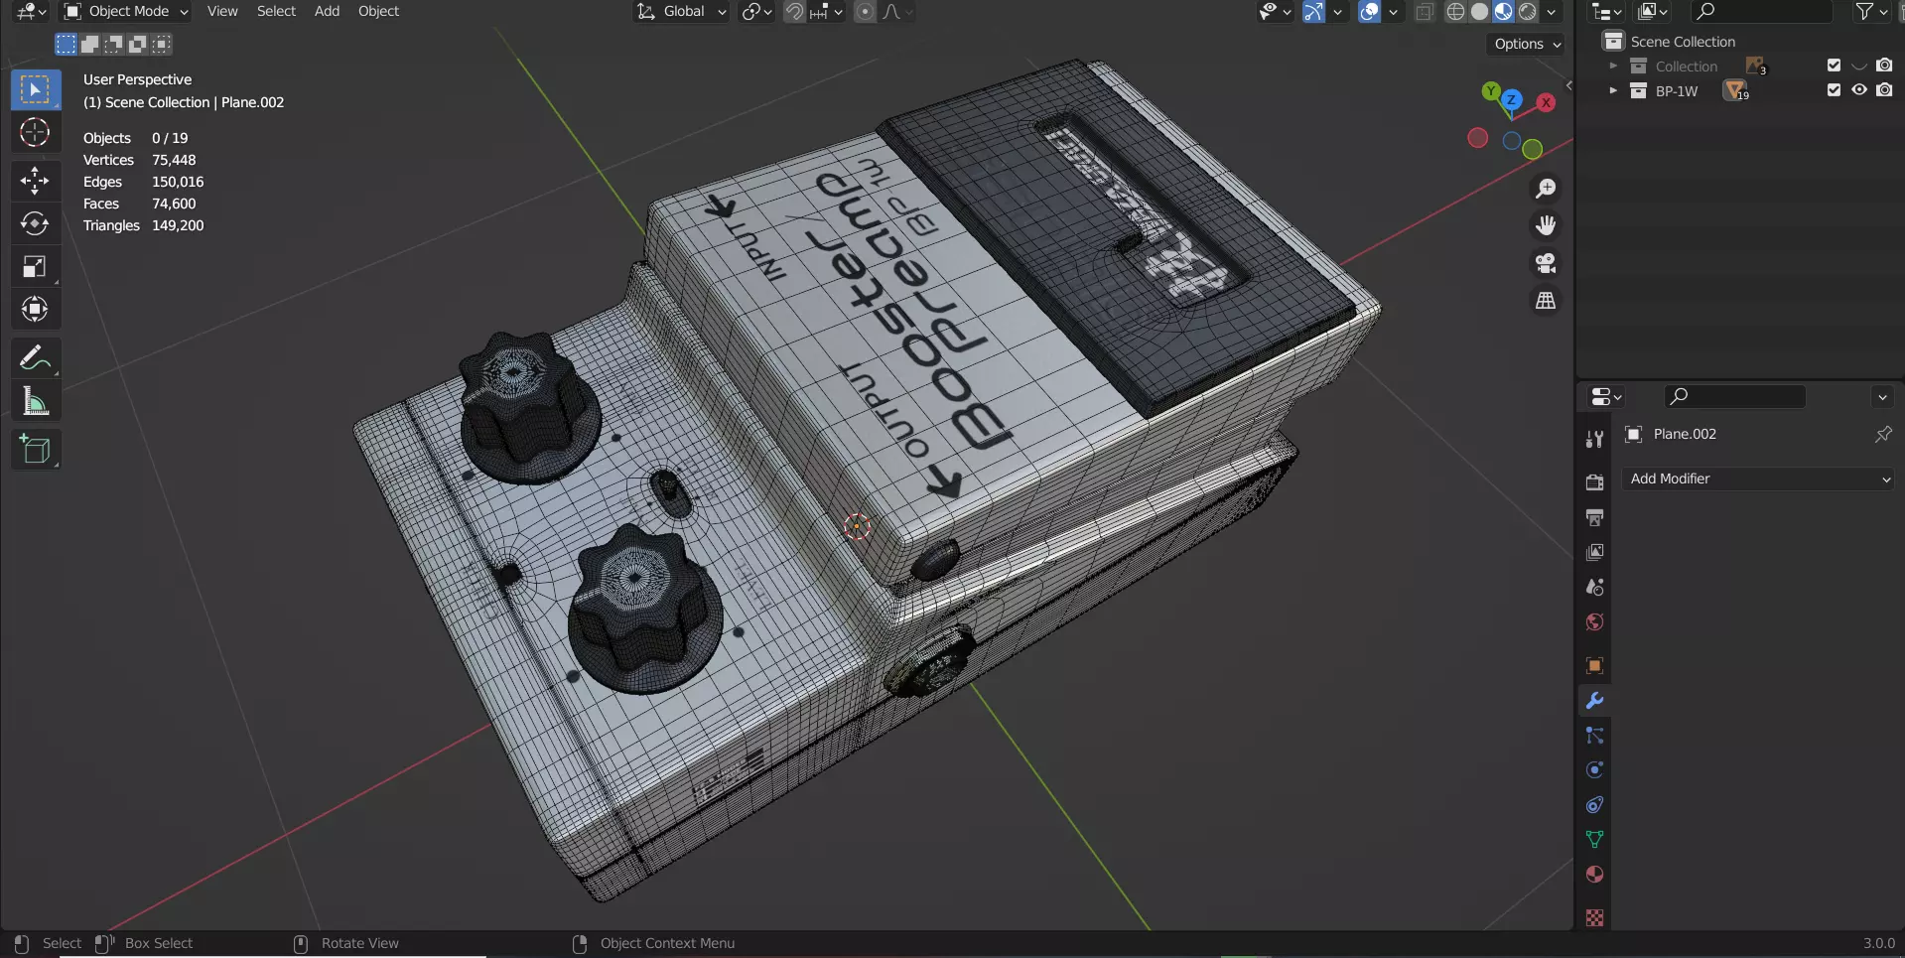This screenshot has width=1905, height=958.
Task: Open the Object Data green triangle tab
Action: [1594, 839]
